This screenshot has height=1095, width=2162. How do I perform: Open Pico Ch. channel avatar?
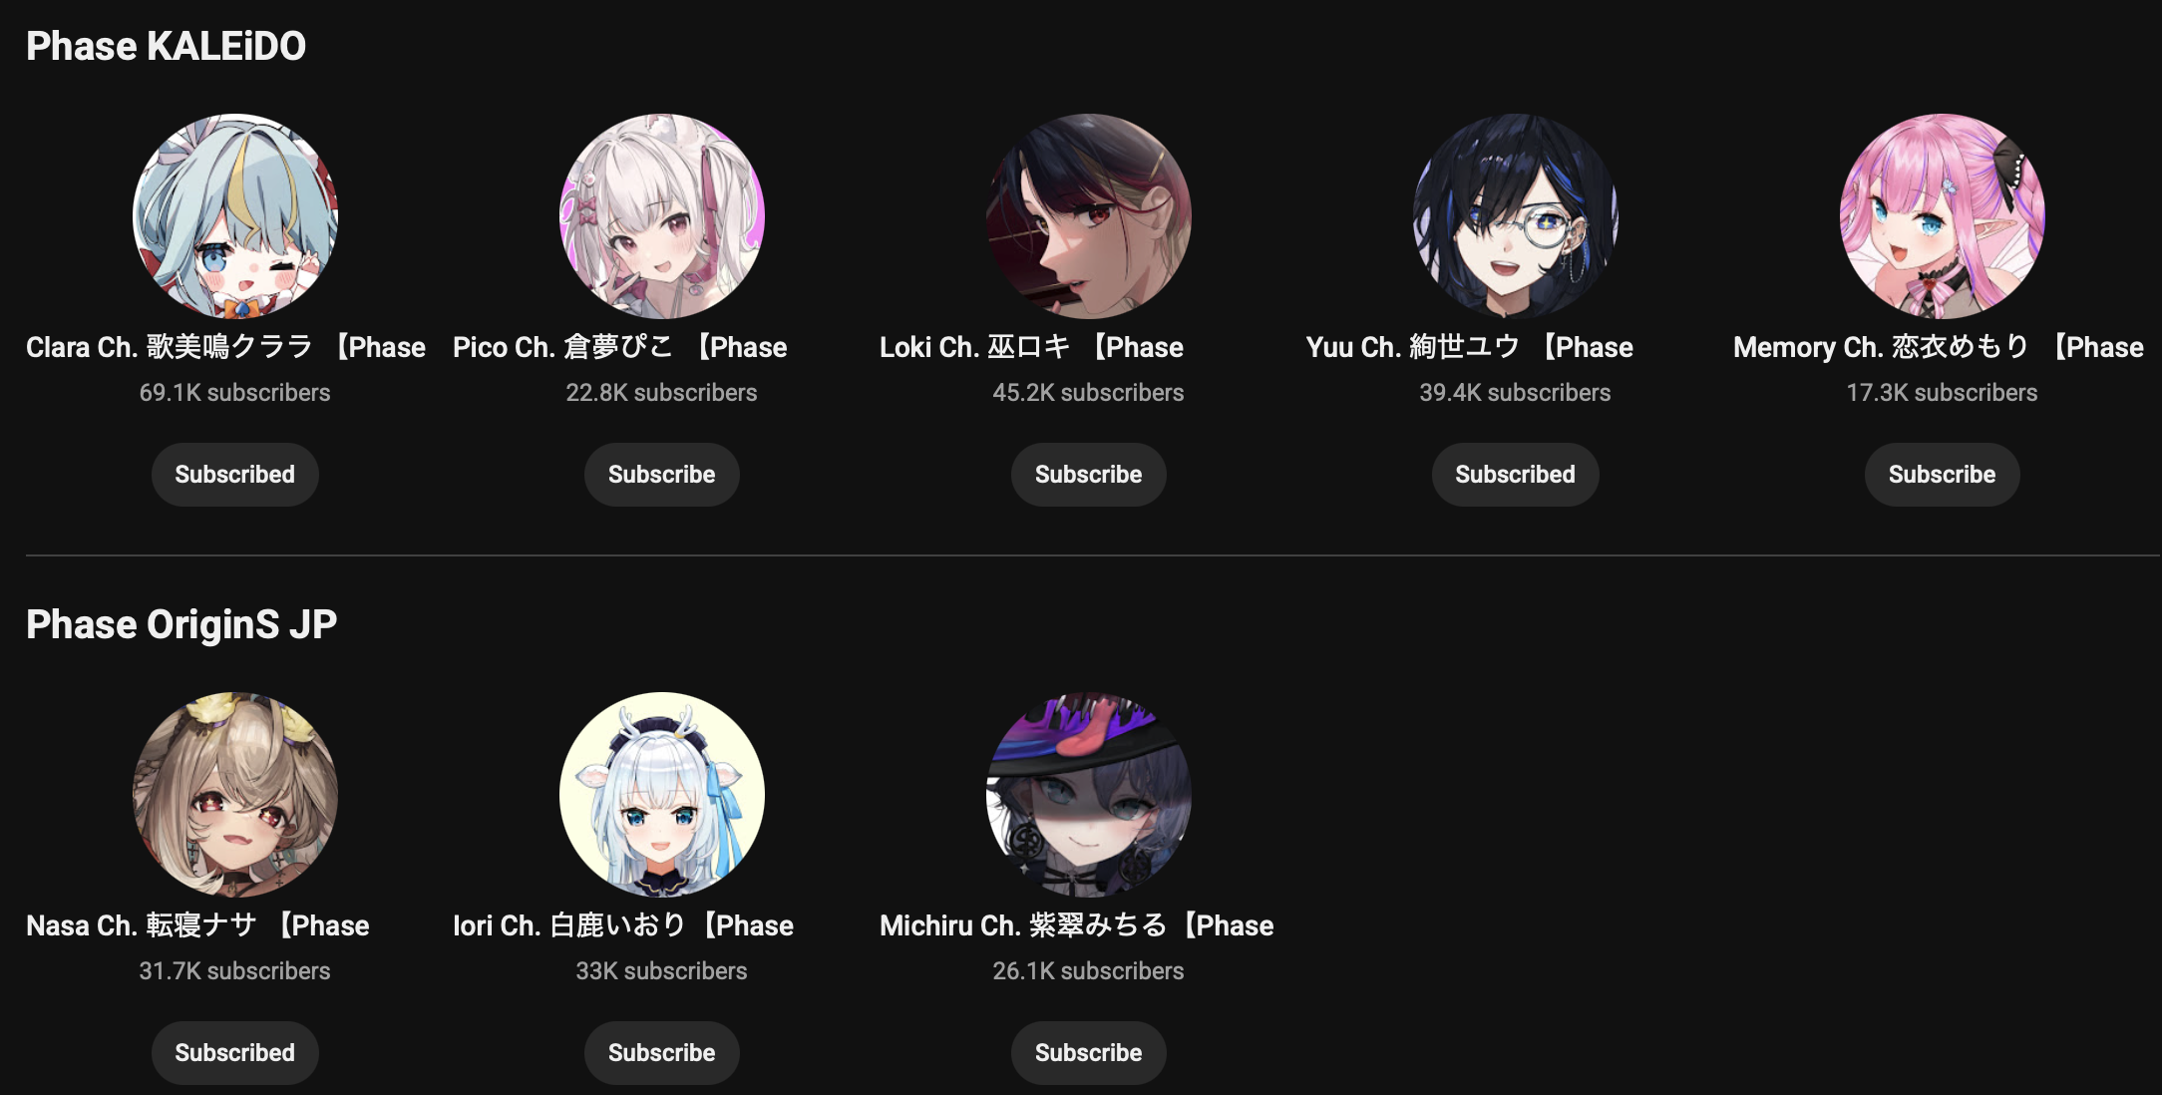coord(662,216)
